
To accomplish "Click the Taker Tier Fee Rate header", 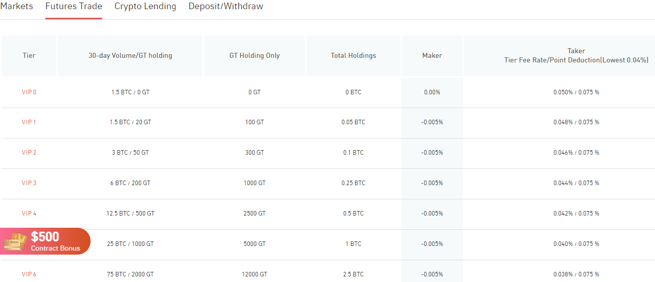I will [x=576, y=55].
